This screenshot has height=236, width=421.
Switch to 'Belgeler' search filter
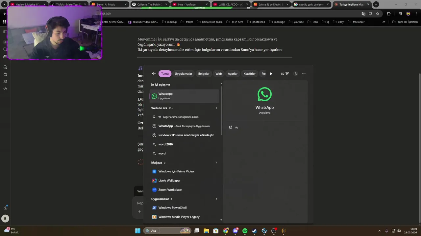[204, 74]
